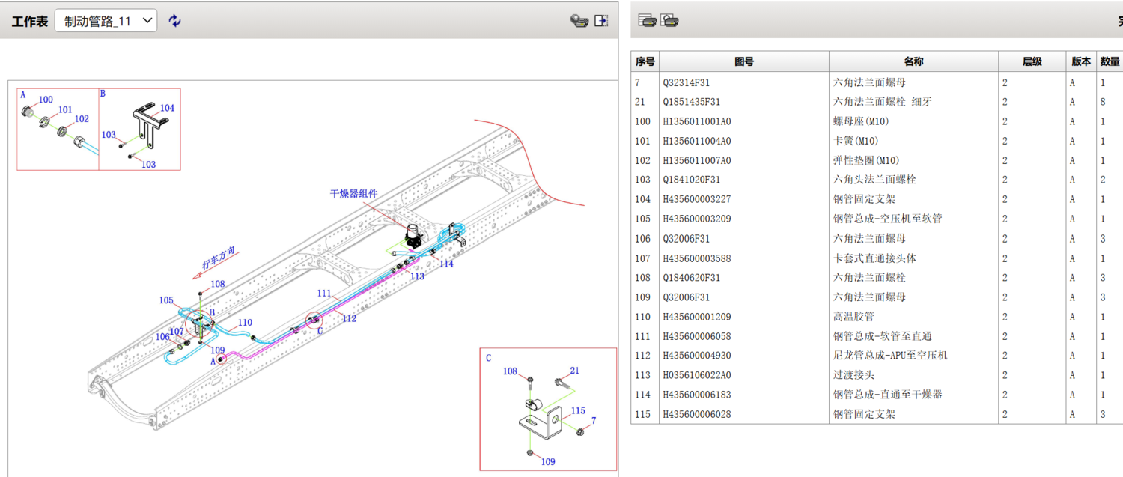
Task: Click callout number 104 in detail view B
Action: point(166,108)
